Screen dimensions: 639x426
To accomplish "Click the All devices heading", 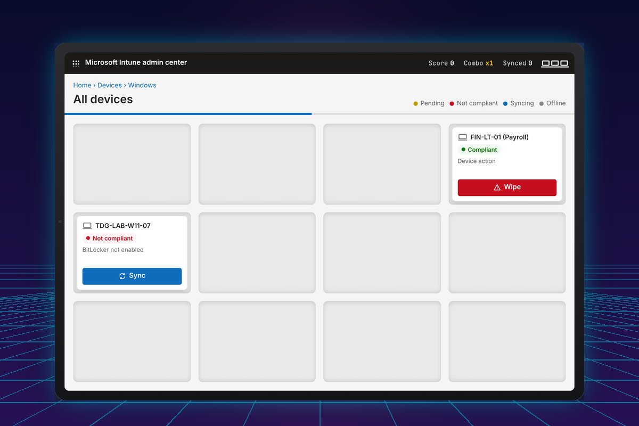I will point(103,100).
